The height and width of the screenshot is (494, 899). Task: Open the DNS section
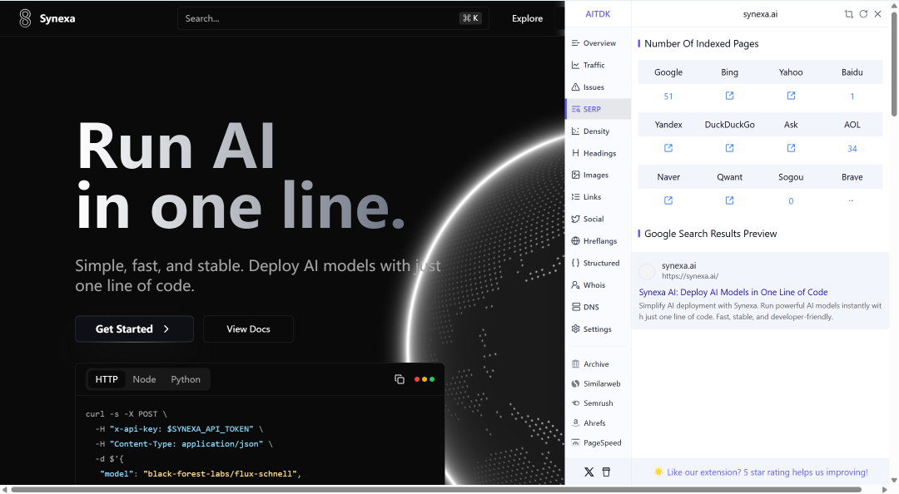coord(598,307)
